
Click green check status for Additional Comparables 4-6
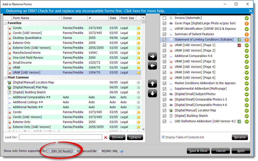coord(246,56)
